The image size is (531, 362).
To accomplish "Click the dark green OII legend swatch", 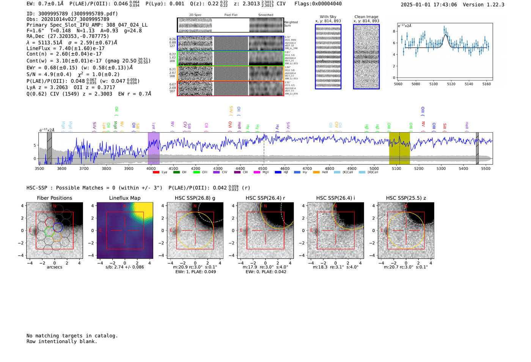I will [x=176, y=172].
